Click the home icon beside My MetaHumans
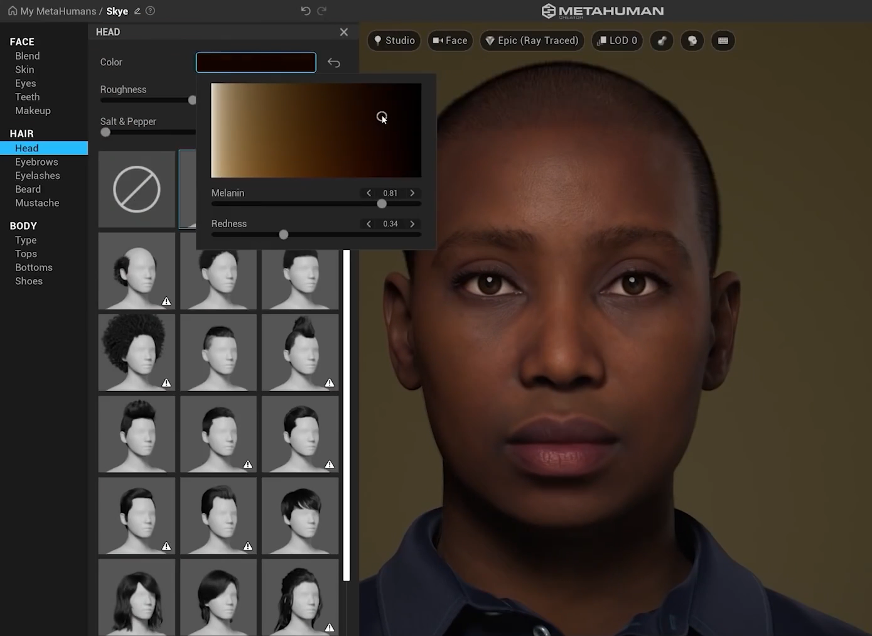The image size is (872, 636). click(12, 11)
